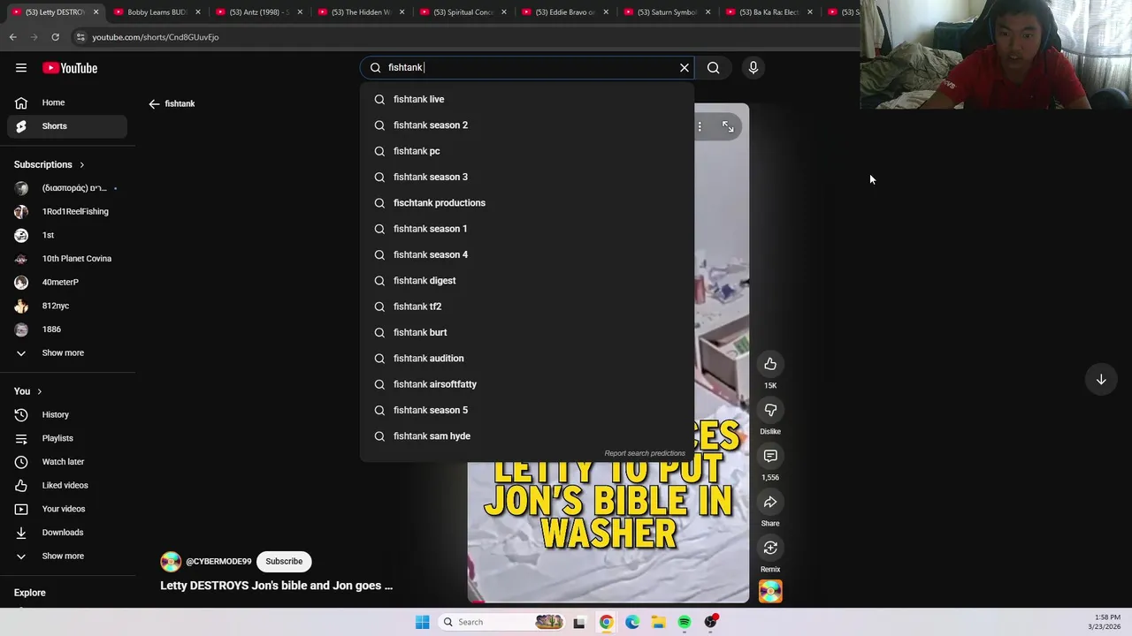
Task: Choose suggestion fishtank burt
Action: pos(527,332)
